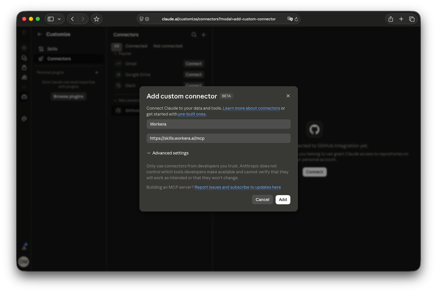Expand Advanced settings
The image size is (437, 293).
coord(168,153)
